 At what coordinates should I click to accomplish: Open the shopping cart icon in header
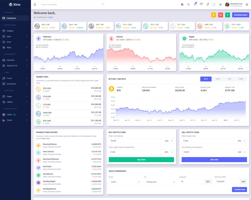195,5
